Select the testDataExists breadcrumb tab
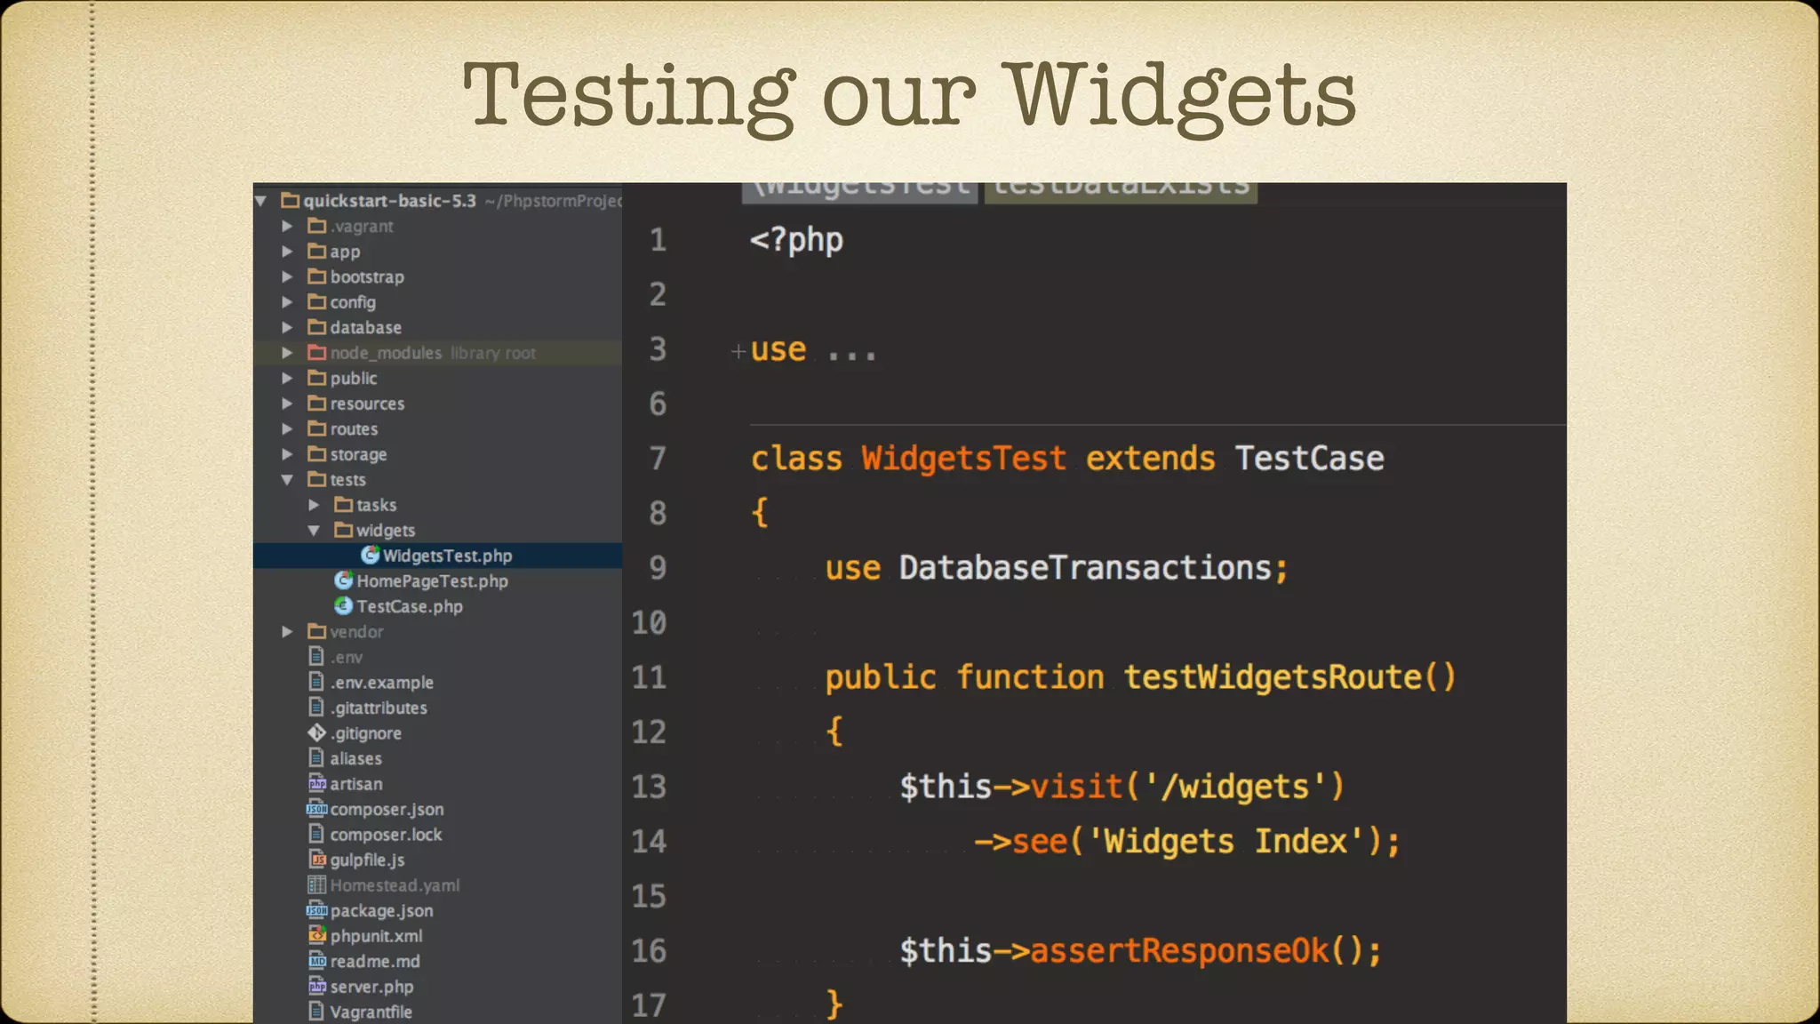 coord(1121,193)
